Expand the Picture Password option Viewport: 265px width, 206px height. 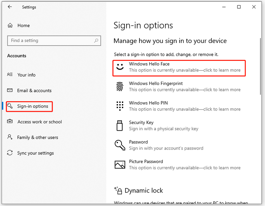coord(179,164)
